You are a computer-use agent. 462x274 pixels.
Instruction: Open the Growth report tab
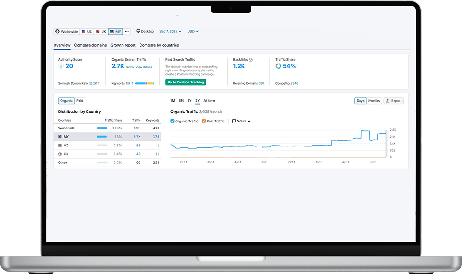pyautogui.click(x=123, y=45)
